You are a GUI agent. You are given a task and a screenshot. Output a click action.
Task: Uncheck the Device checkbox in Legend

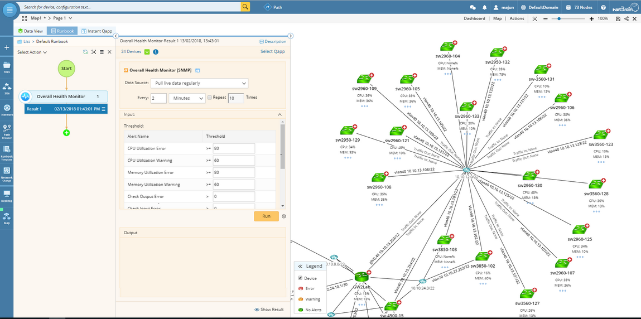point(300,278)
